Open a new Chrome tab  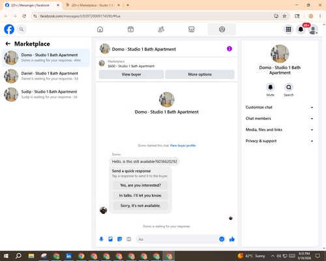coord(128,5)
